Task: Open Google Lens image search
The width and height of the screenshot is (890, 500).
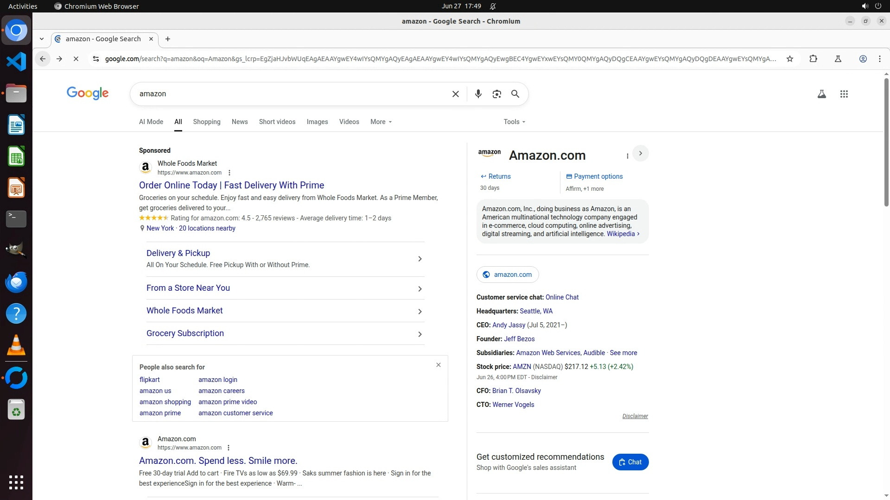Action: coord(496,94)
